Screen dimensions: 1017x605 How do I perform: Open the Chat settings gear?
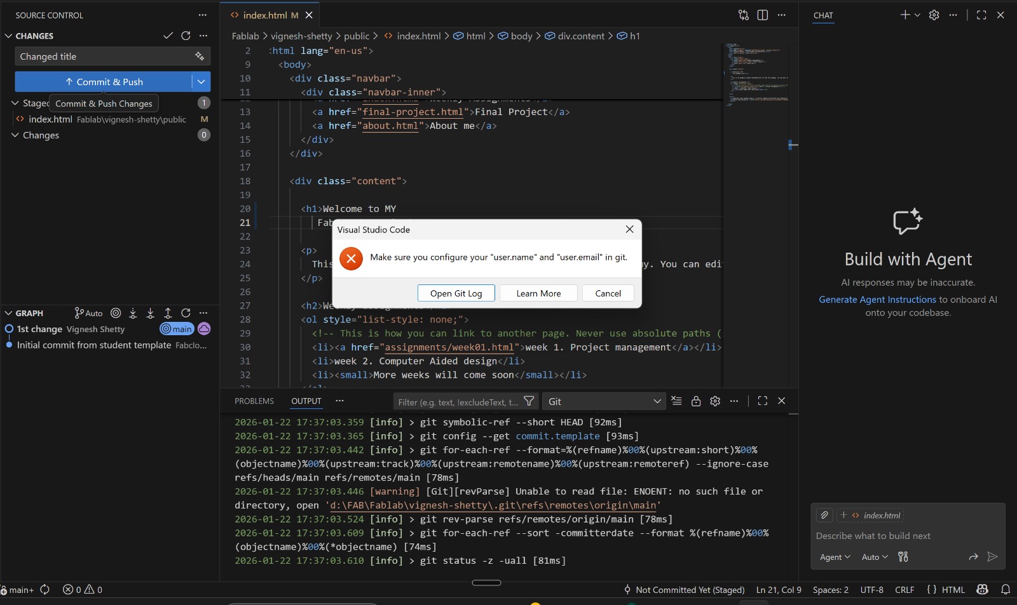click(x=934, y=15)
